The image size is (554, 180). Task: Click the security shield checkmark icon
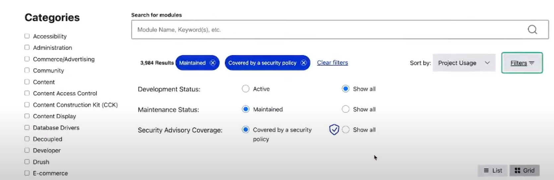pos(334,129)
